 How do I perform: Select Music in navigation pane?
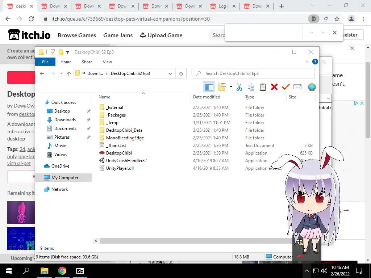(60, 146)
